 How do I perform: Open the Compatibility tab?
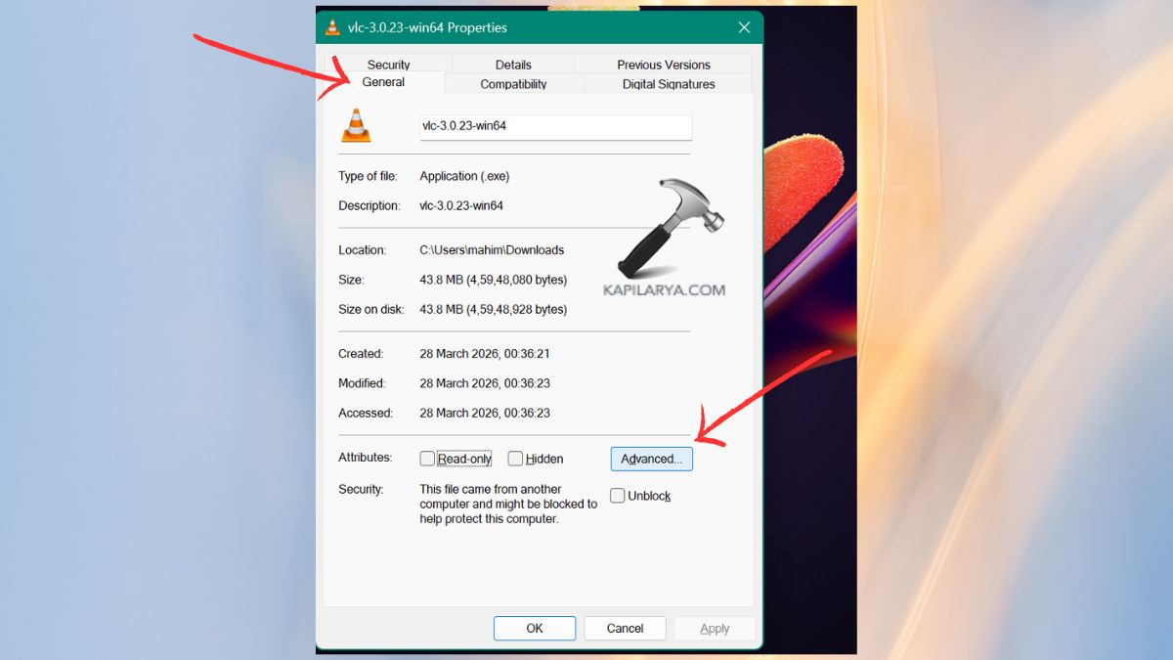[514, 84]
